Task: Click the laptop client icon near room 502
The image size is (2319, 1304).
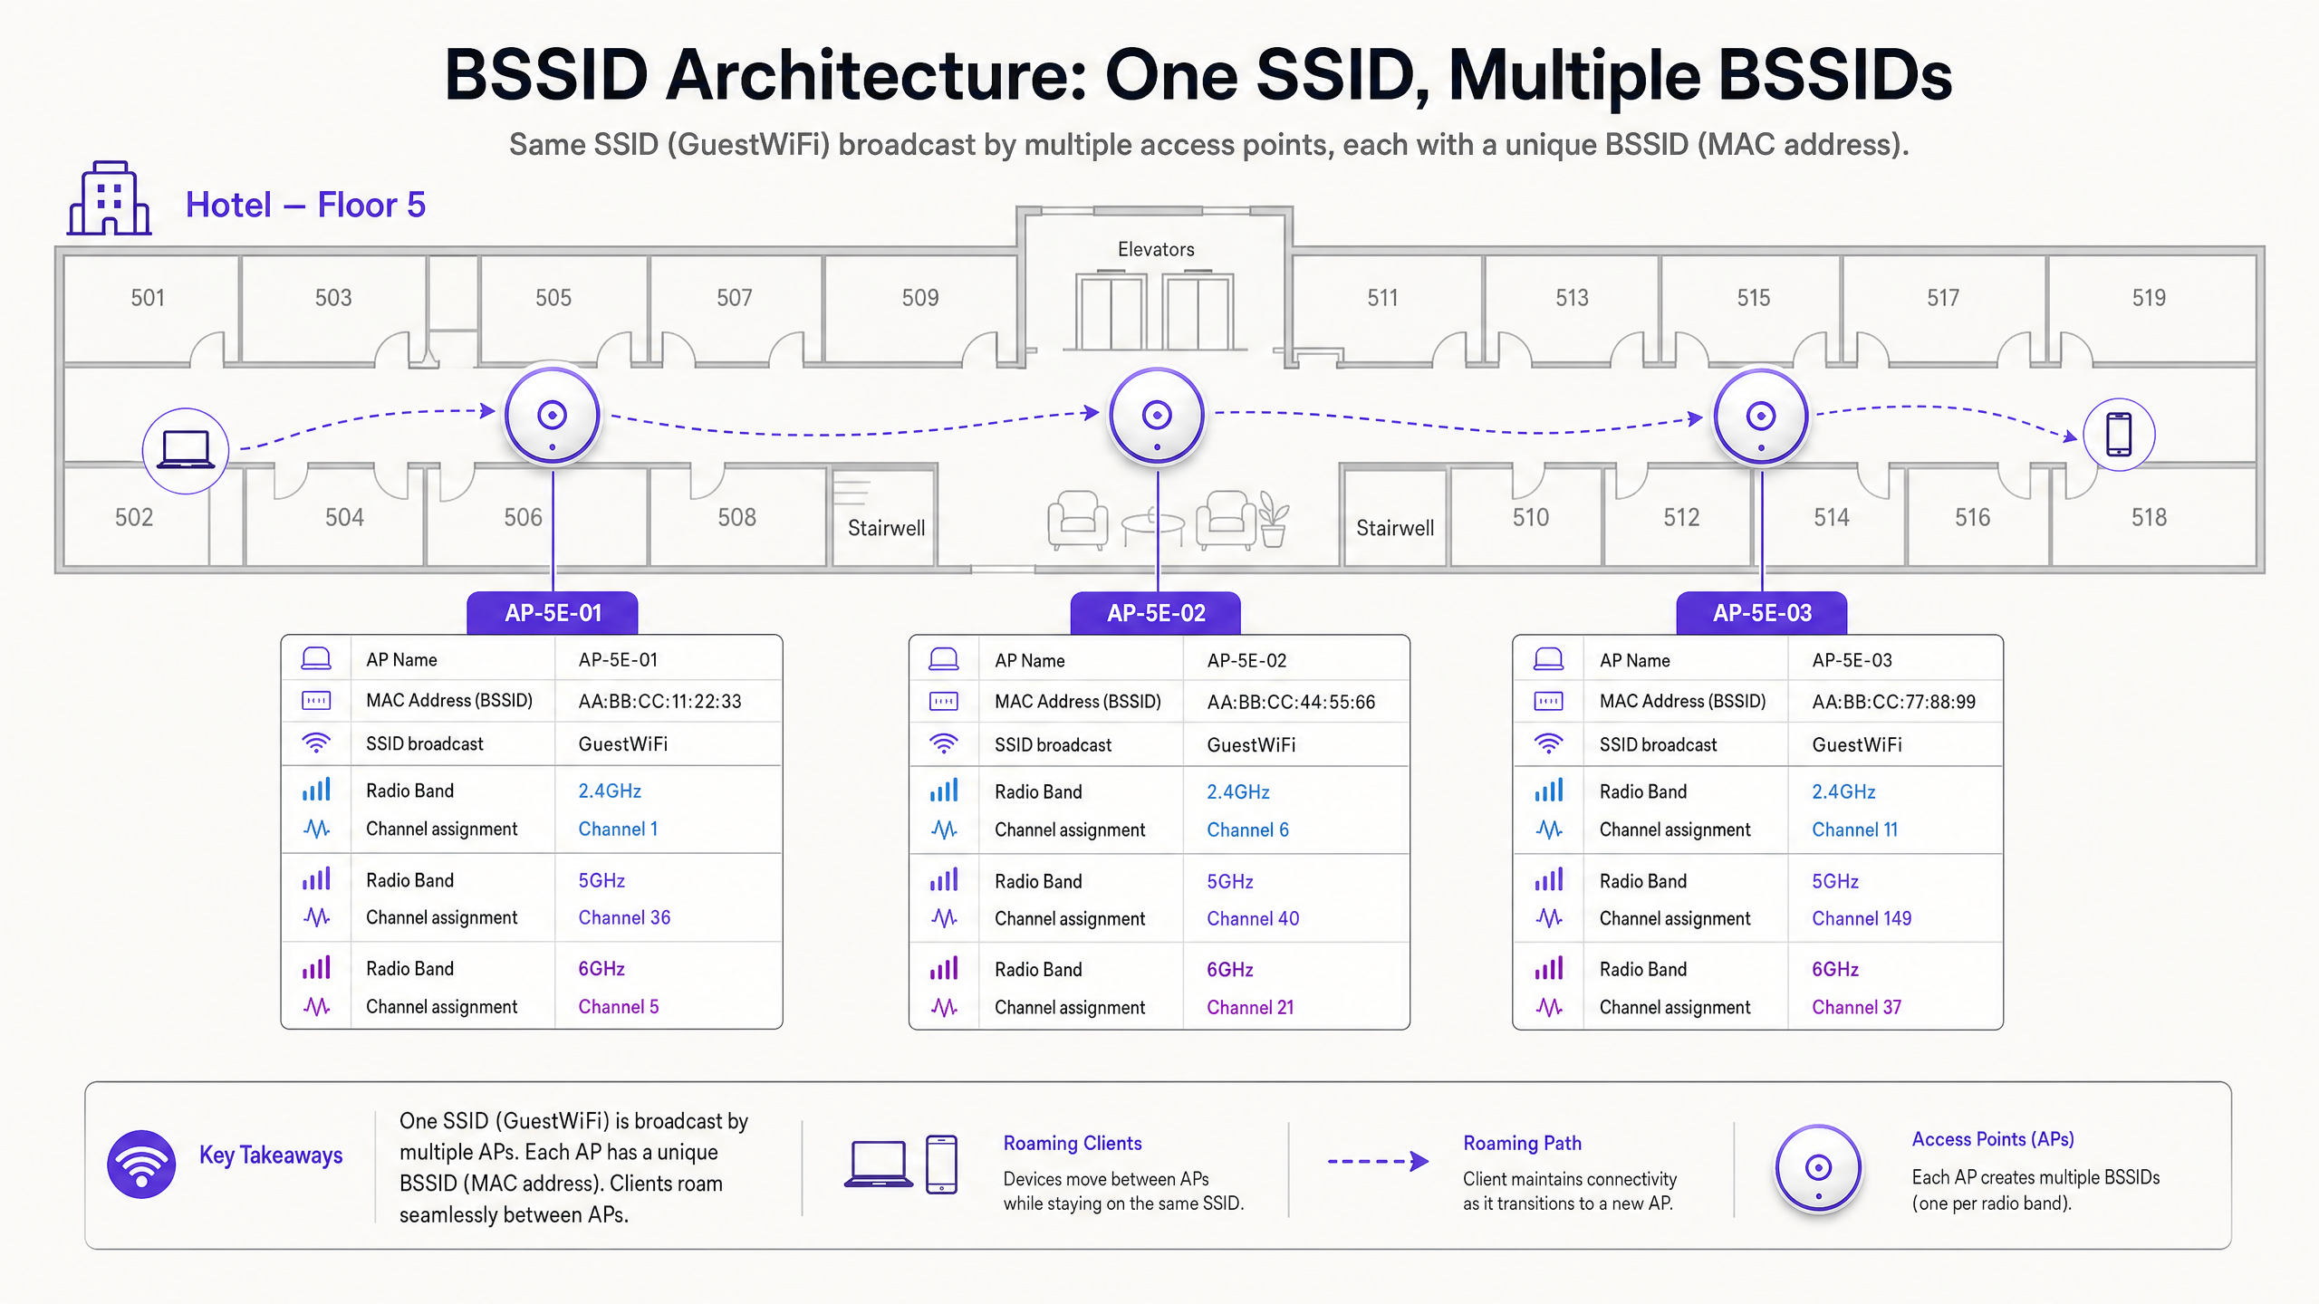Action: [x=186, y=450]
